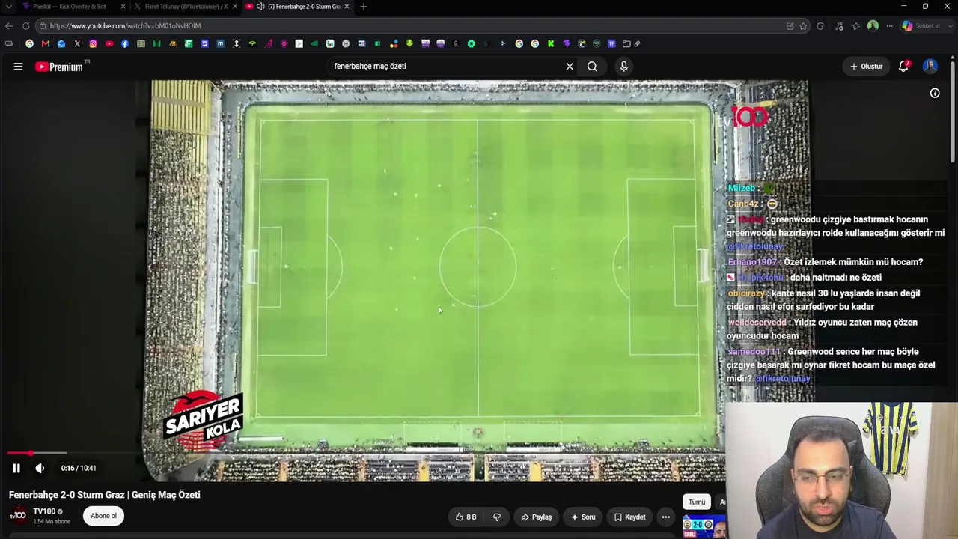Click the 0:16 / 10:41 time display
The image size is (958, 539).
pyautogui.click(x=79, y=468)
